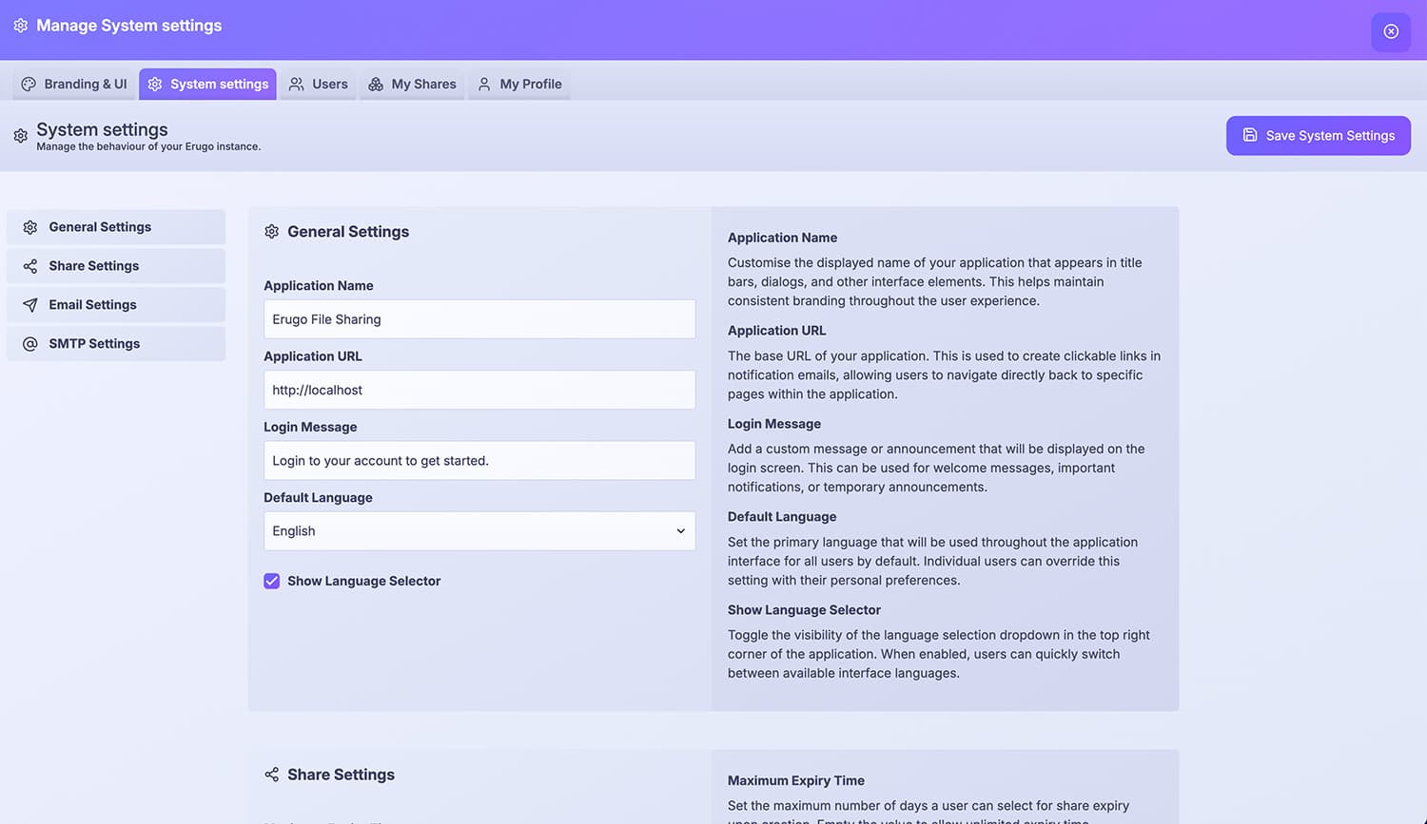
Task: Open the Default Language dropdown
Action: (x=479, y=530)
